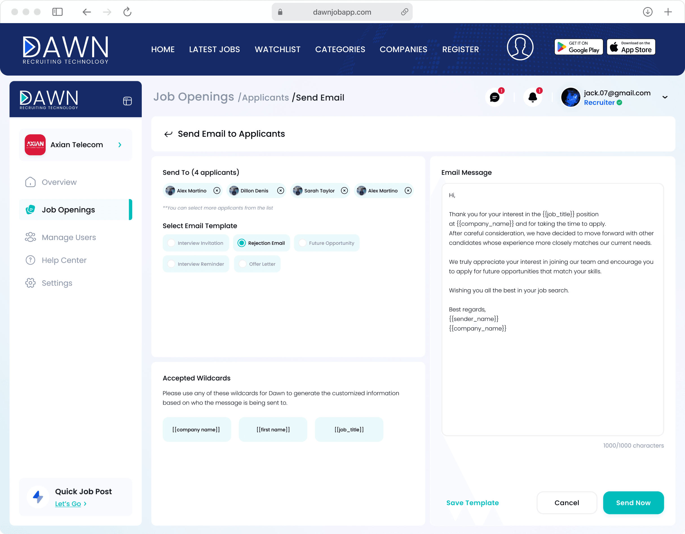Click the back arrow beside Send Email to Applicants

point(168,134)
